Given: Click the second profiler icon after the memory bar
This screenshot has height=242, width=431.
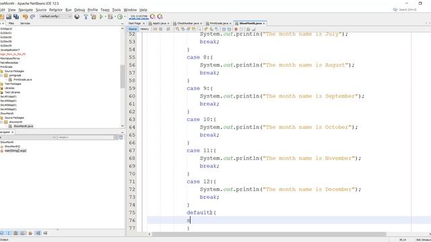Looking at the screenshot, I should pos(160,17).
